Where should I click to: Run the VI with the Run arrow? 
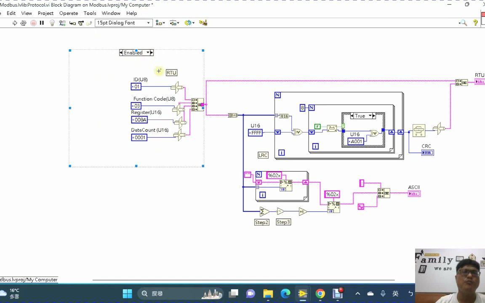pos(14,23)
